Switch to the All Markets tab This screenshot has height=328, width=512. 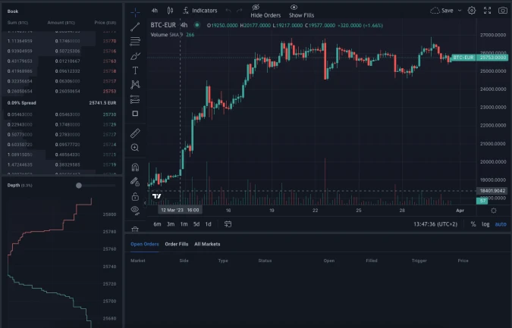(207, 244)
